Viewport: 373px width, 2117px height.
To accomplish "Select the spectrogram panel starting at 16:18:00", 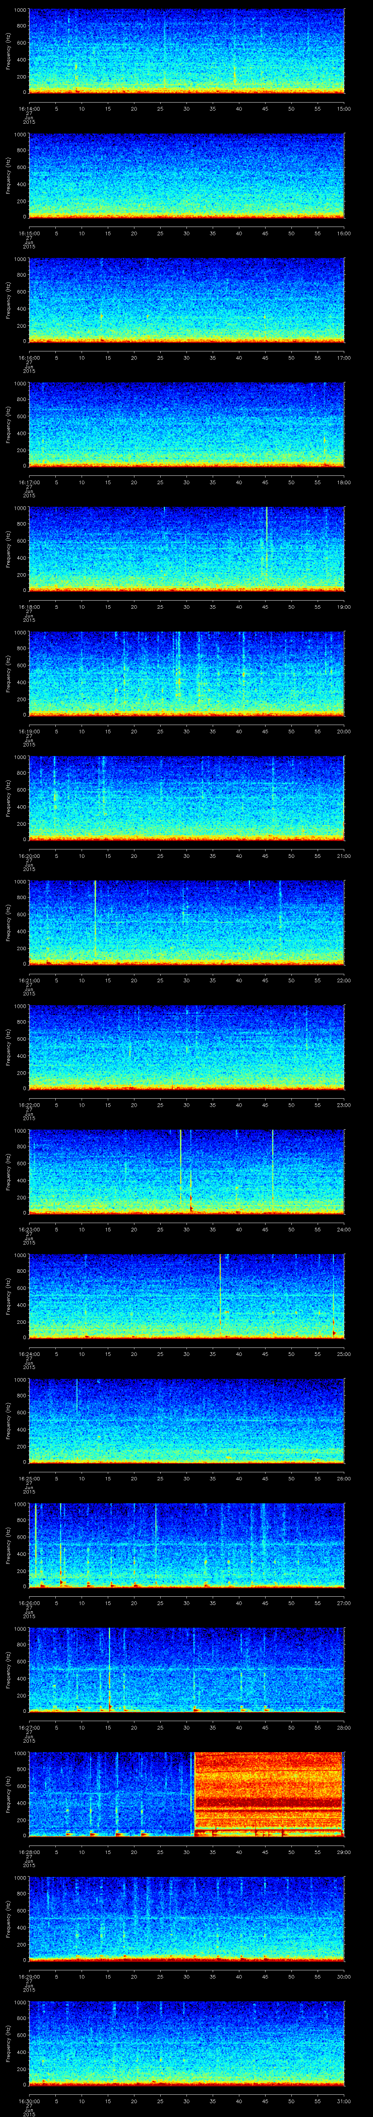I will click(186, 549).
